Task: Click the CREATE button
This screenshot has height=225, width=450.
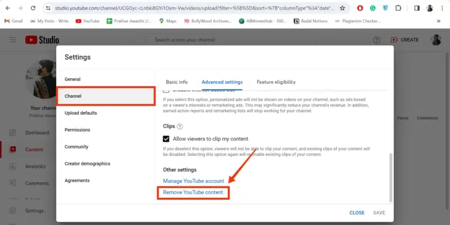Action: tap(404, 40)
